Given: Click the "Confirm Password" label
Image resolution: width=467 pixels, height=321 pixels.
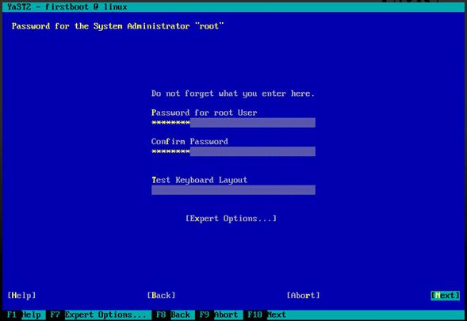Looking at the screenshot, I should pos(189,141).
